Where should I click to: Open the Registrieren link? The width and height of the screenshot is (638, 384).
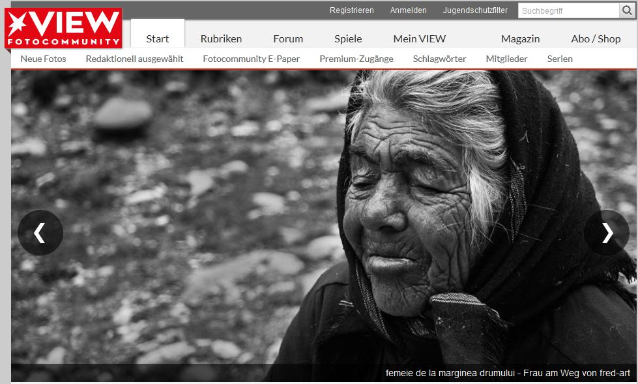pyautogui.click(x=351, y=10)
